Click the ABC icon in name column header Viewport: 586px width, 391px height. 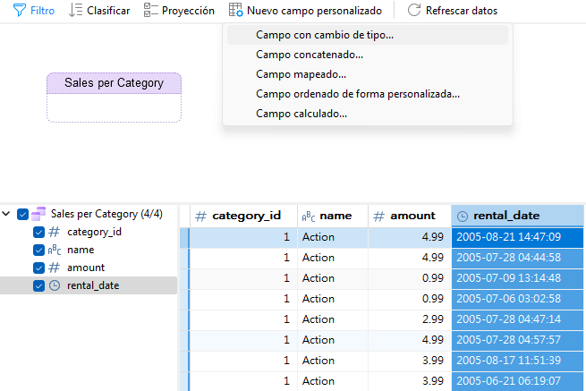(309, 217)
